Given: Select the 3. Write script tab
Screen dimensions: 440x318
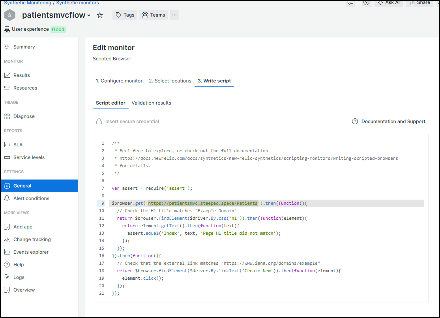Looking at the screenshot, I should pyautogui.click(x=214, y=81).
